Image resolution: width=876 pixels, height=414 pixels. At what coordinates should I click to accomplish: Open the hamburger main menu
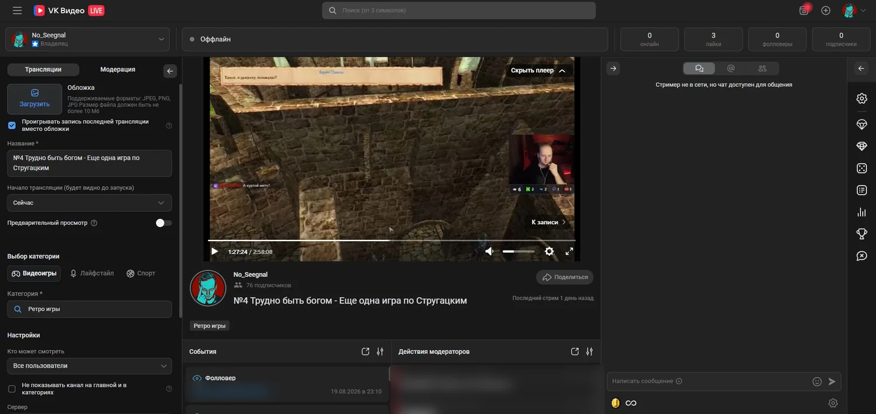(17, 11)
